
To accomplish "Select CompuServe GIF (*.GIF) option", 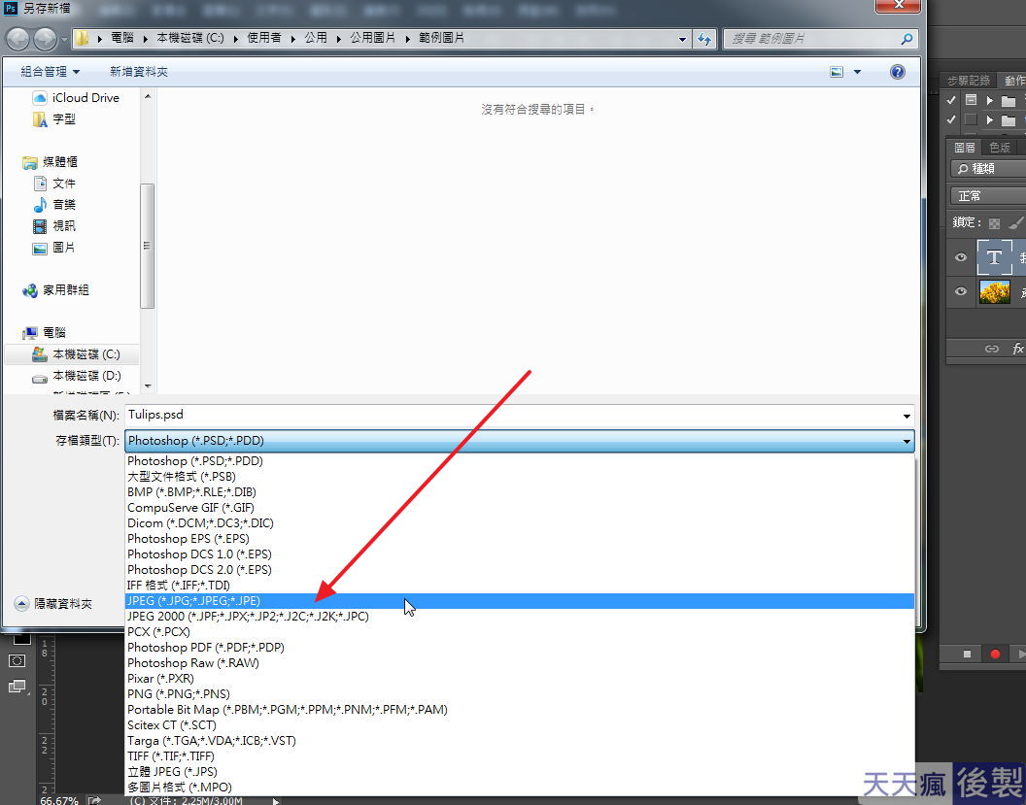I will 520,508.
